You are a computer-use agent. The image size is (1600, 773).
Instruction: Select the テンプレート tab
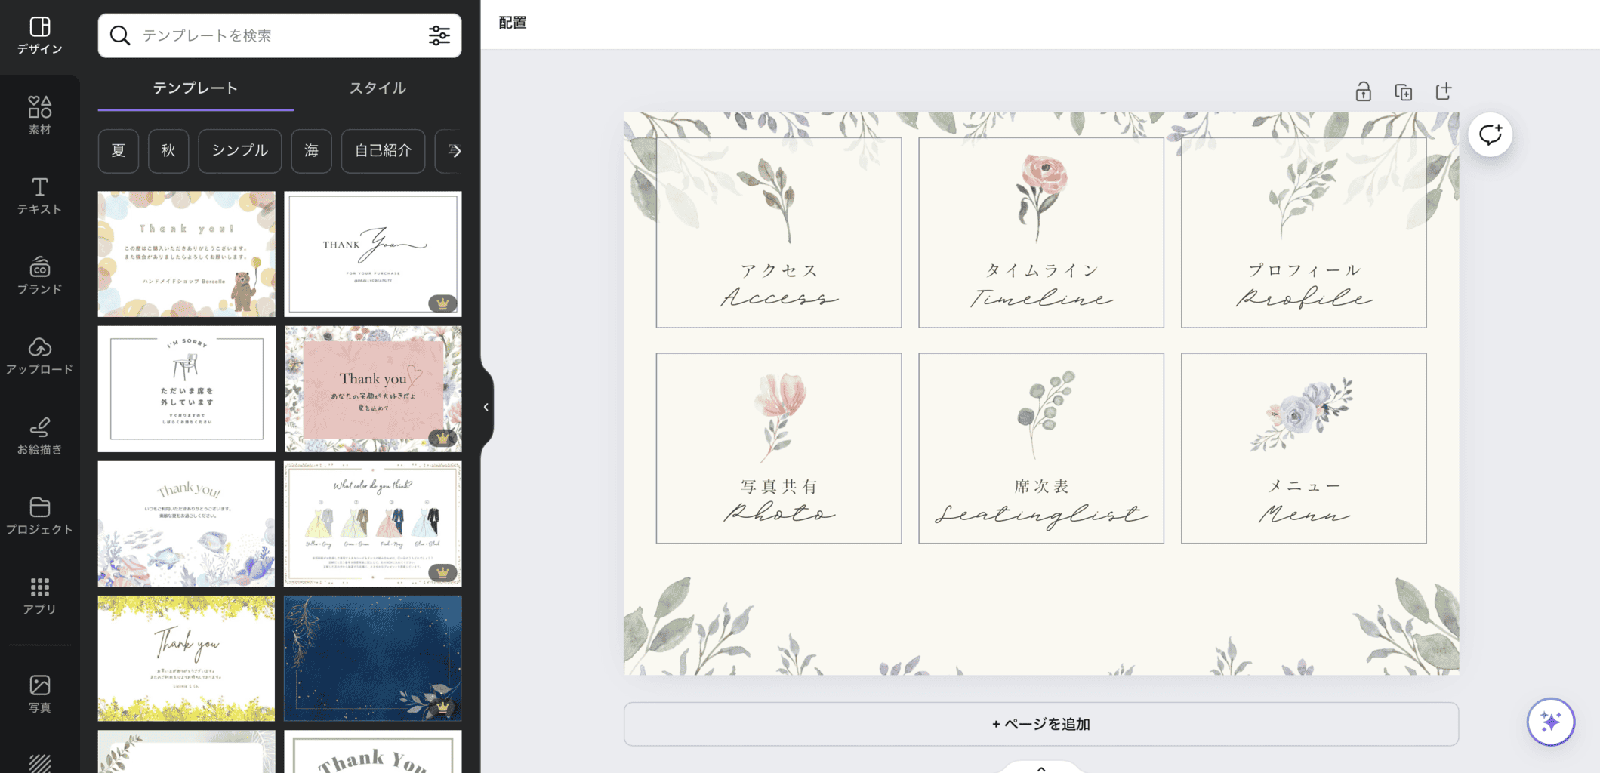(x=195, y=88)
